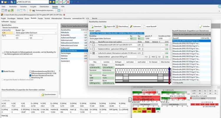Toggle Nachweis Mindestwärmeschutz checkbox

(x=30, y=75)
